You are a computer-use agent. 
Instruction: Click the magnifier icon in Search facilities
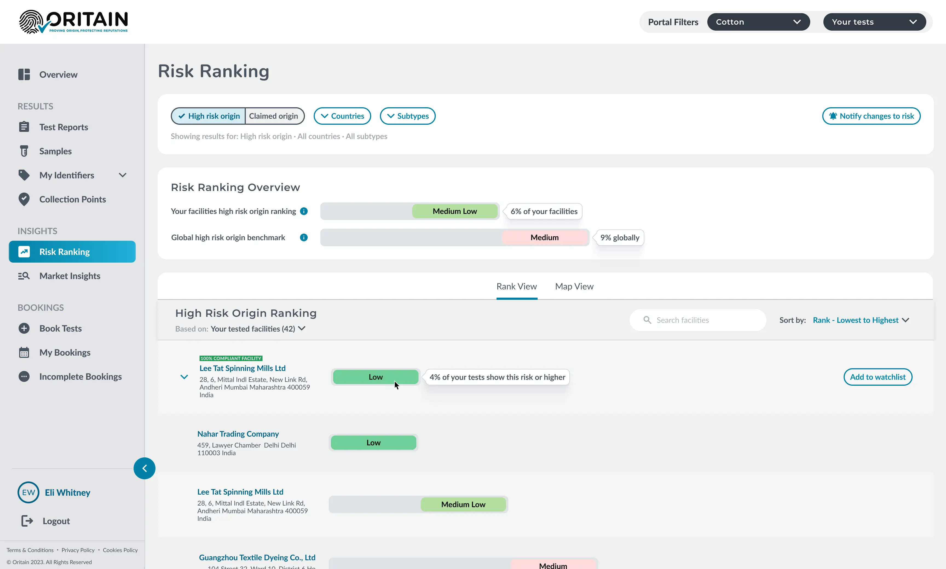(647, 320)
